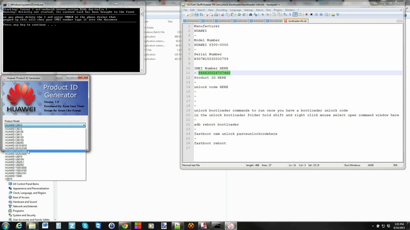This screenshot has width=410, height=230.
Task: Open Google Chrome from the taskbar
Action: (125, 226)
